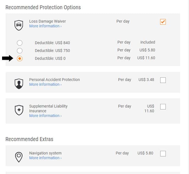
Task: Check the Navigation system checkbox
Action: tap(163, 154)
